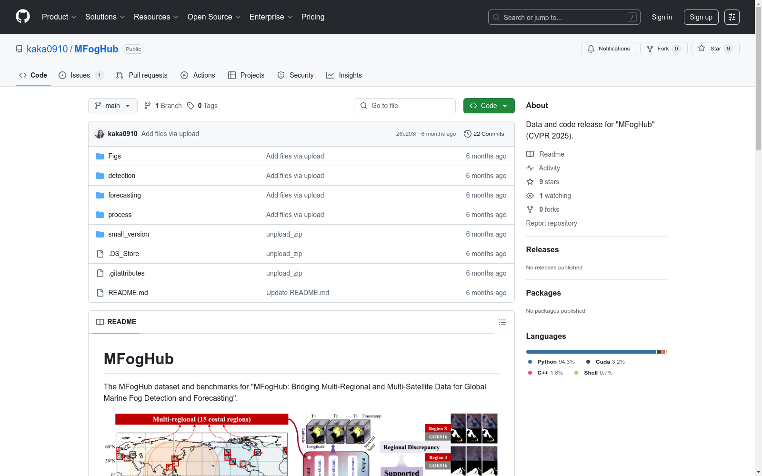Image resolution: width=762 pixels, height=476 pixels.
Task: Switch to the Insights tab
Action: (x=344, y=75)
